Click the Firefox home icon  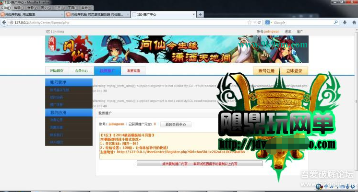[x=353, y=23]
